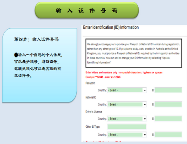This screenshot has width=187, height=144.
Task: Click the Passport dropdown arrow icon
Action: pyautogui.click(x=145, y=90)
